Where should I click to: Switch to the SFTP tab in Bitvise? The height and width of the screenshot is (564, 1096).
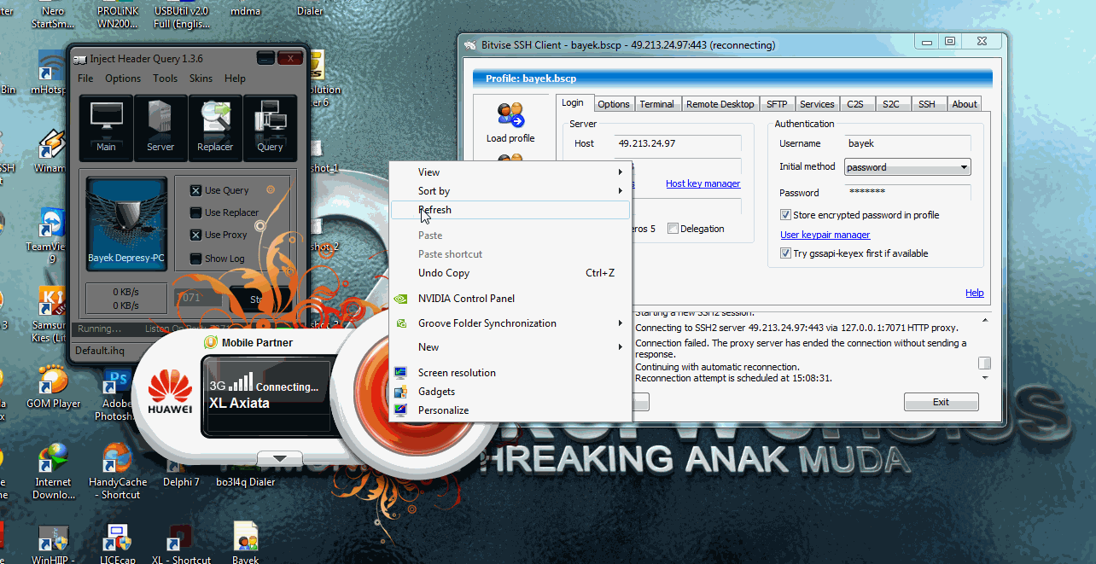(777, 104)
